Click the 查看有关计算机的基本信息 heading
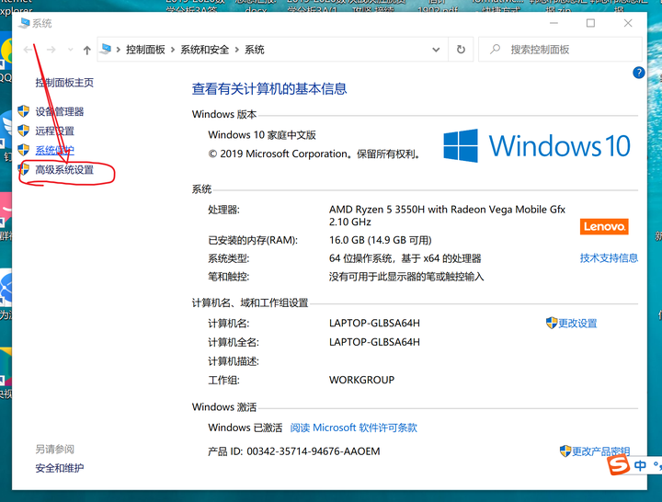 269,88
